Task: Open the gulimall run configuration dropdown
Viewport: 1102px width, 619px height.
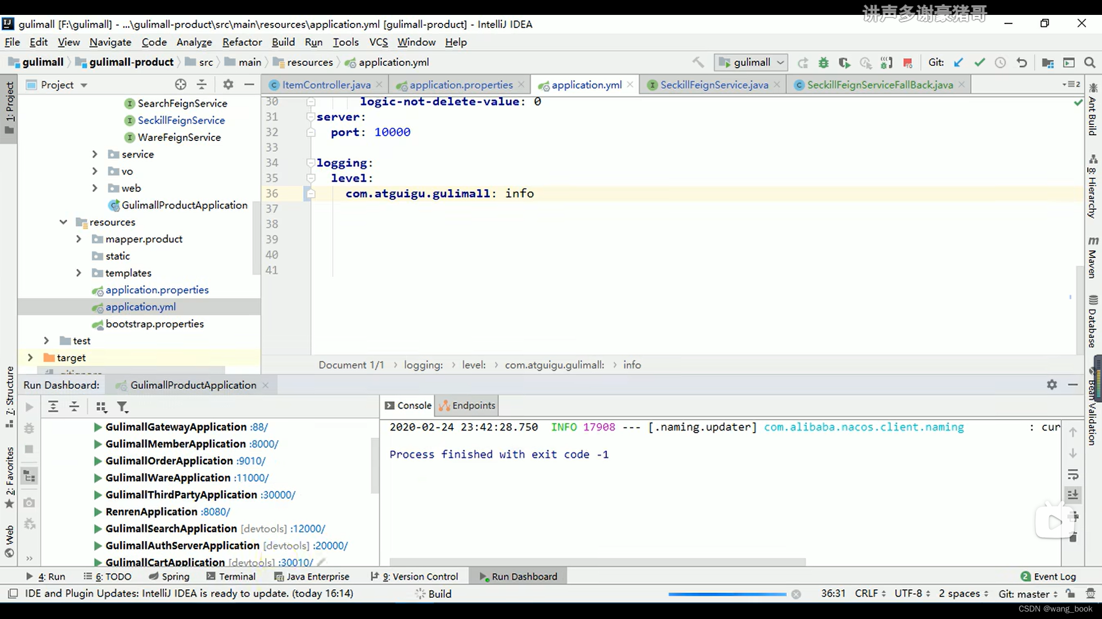Action: pos(751,62)
